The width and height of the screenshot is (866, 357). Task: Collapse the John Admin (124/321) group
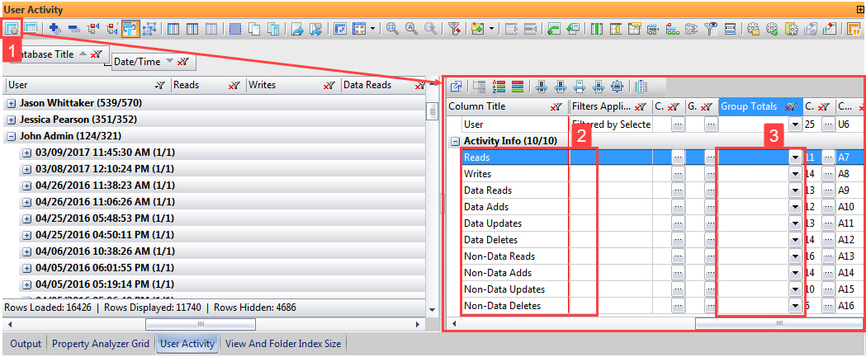[11, 136]
